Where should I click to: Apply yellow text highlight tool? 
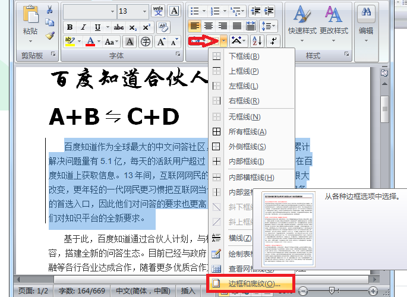tap(70, 41)
